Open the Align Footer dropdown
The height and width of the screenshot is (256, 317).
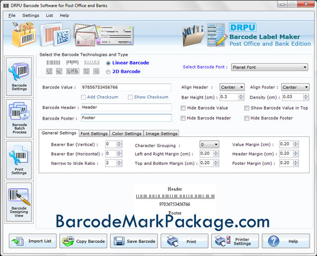pyautogui.click(x=295, y=87)
